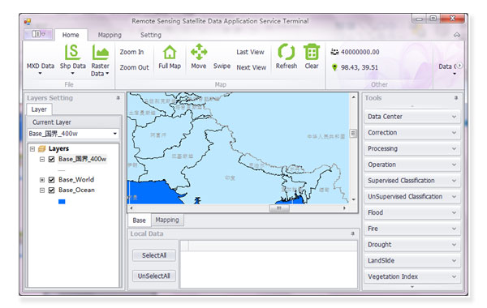The height and width of the screenshot is (308, 487).
Task: Click the Tools panel pin icon
Action: (456, 98)
